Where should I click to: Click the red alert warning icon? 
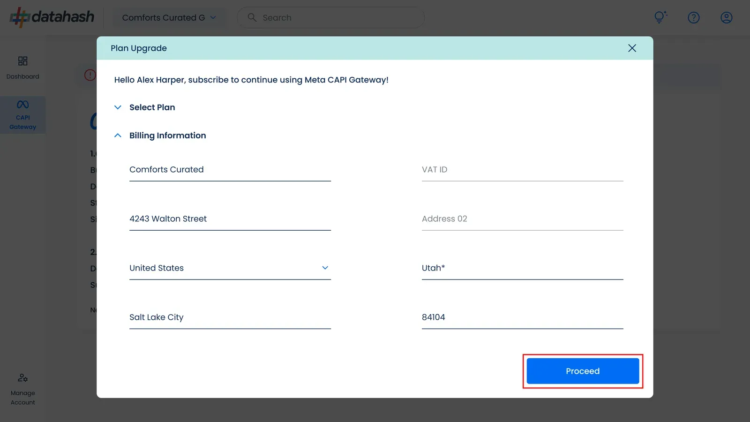coord(90,75)
